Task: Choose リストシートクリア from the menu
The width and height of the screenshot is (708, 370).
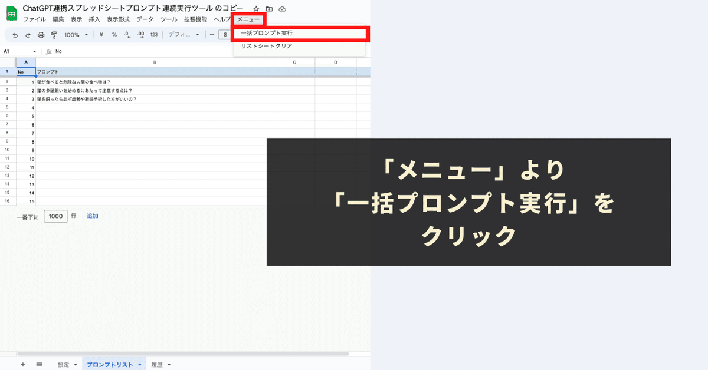Action: pos(300,46)
